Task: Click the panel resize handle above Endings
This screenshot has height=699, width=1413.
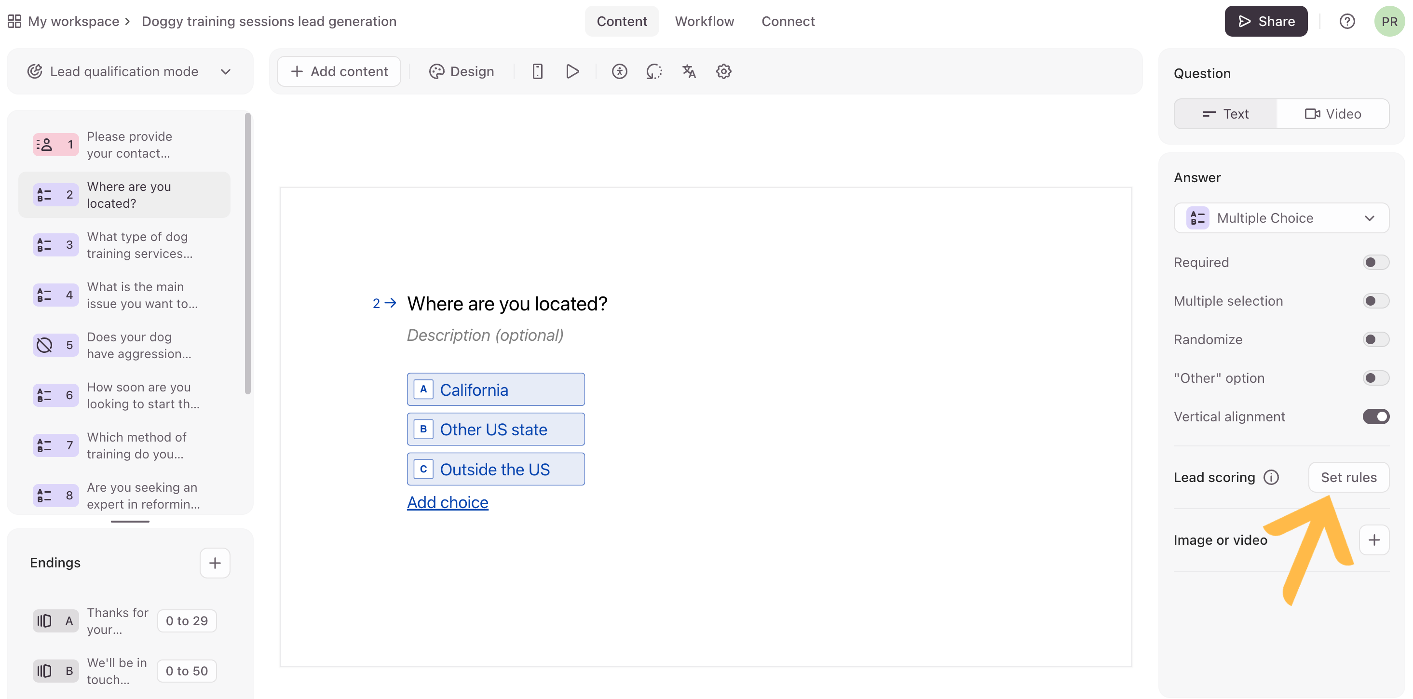Action: pos(130,522)
